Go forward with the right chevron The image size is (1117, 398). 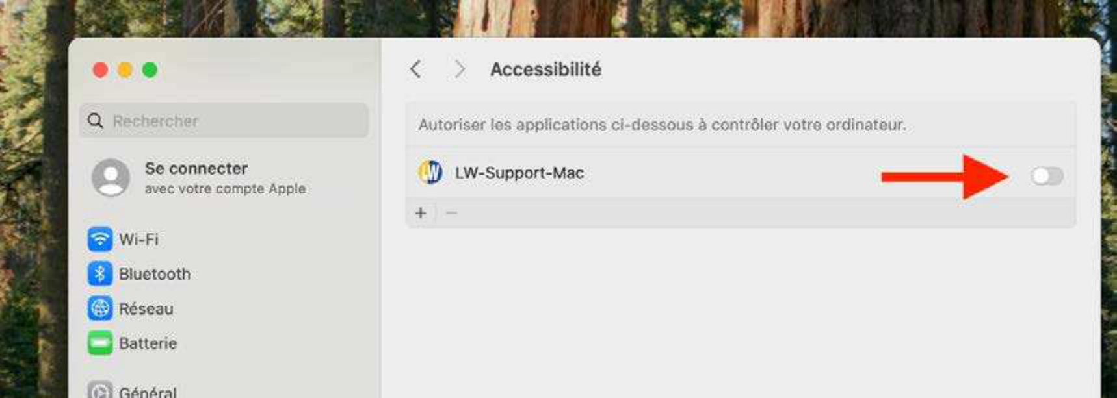tap(460, 69)
